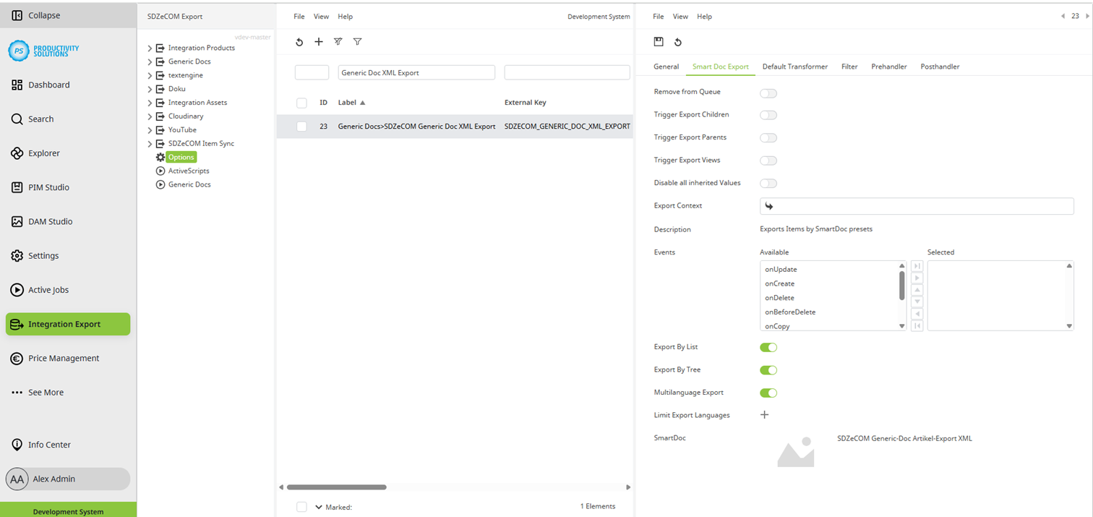Screen dimensions: 1093x517
Task: Open the File menu
Action: pyautogui.click(x=299, y=16)
